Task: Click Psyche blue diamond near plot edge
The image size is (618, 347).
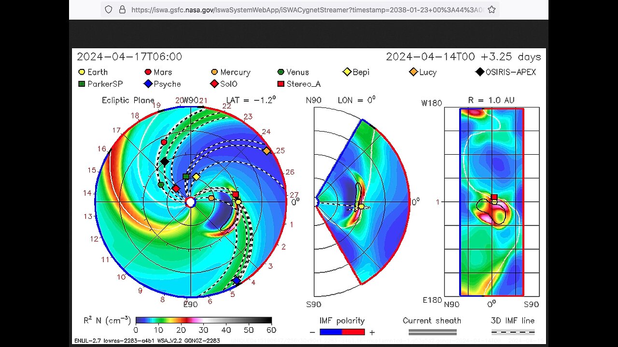Action: [236, 280]
